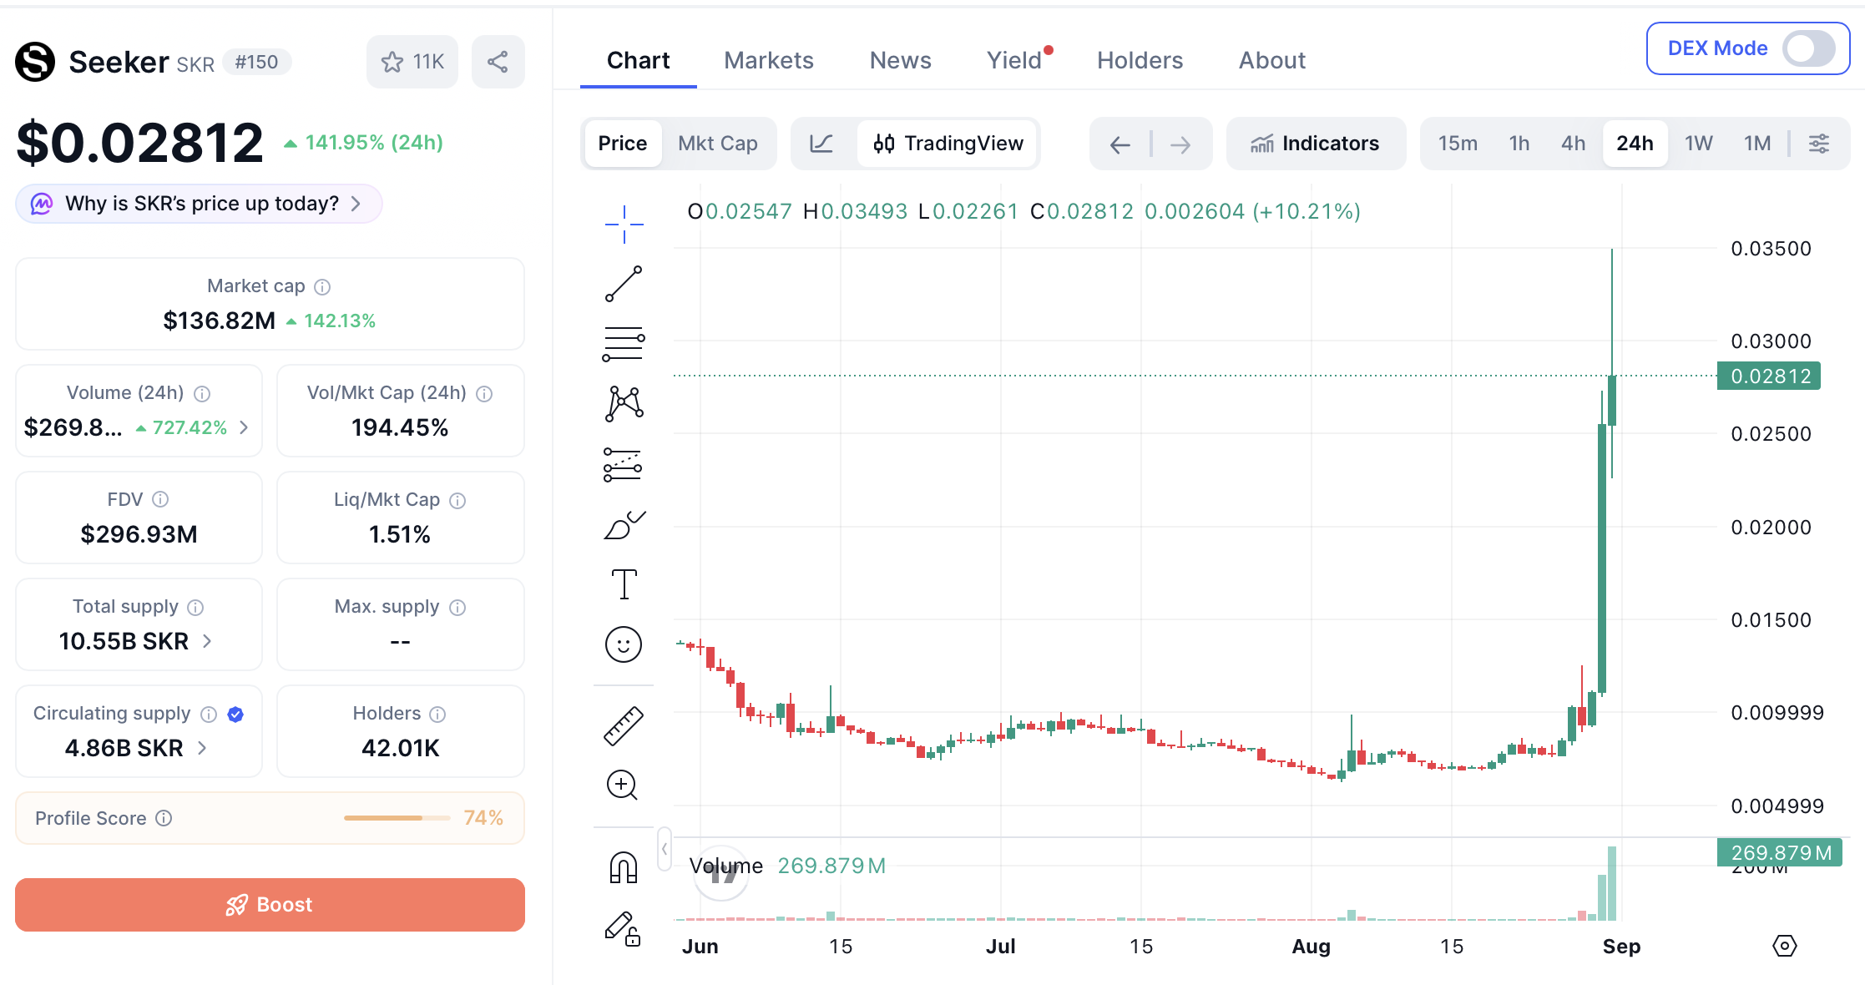
Task: Choose the brush drawing tool
Action: coord(624,525)
